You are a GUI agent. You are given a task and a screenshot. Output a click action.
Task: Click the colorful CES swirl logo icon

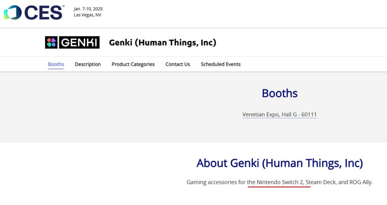click(x=12, y=12)
